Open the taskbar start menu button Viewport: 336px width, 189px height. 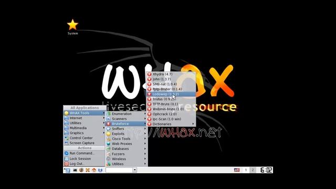coord(67,170)
